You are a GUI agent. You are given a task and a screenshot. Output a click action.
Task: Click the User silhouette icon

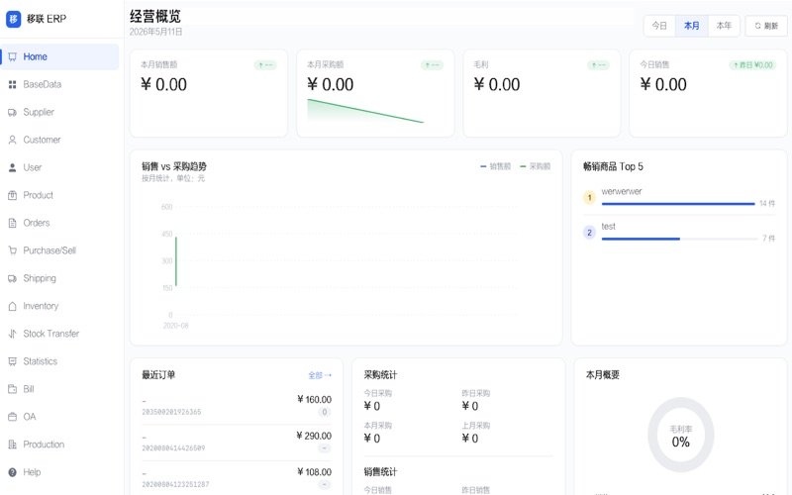[12, 167]
